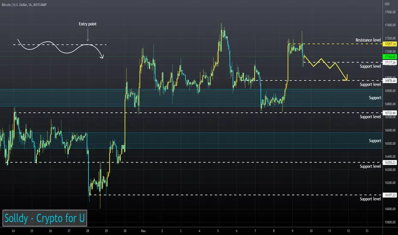Click date 3 on the time axis
The image size is (398, 235).
click(181, 231)
